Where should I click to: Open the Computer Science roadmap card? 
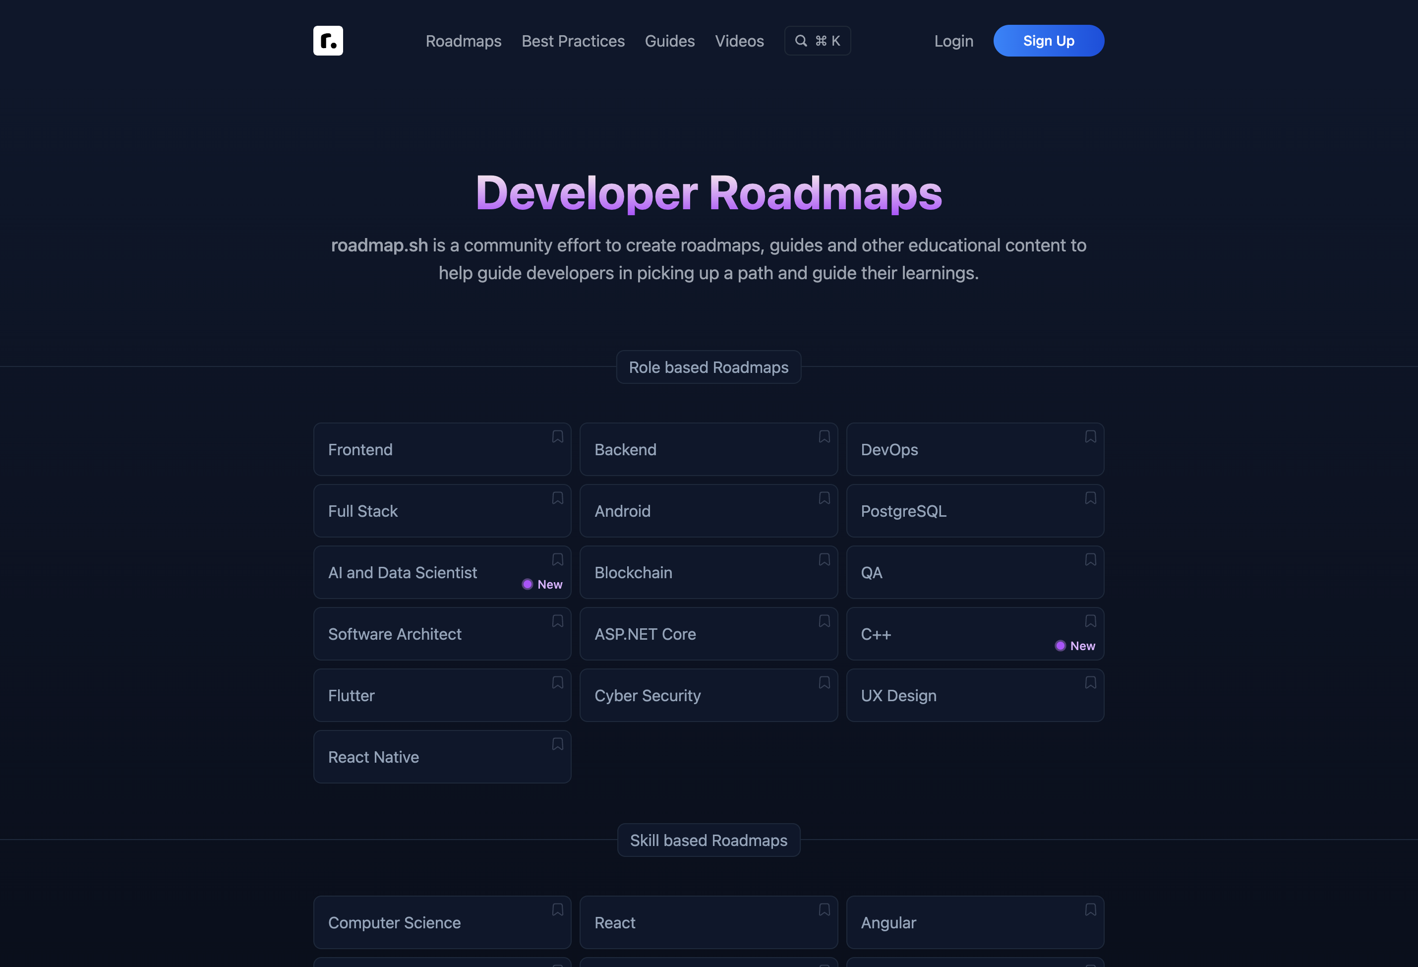pyautogui.click(x=442, y=922)
